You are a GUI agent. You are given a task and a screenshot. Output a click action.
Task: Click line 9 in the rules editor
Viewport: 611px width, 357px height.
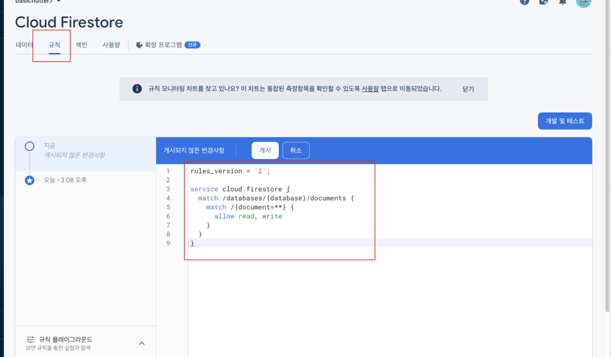(257, 243)
